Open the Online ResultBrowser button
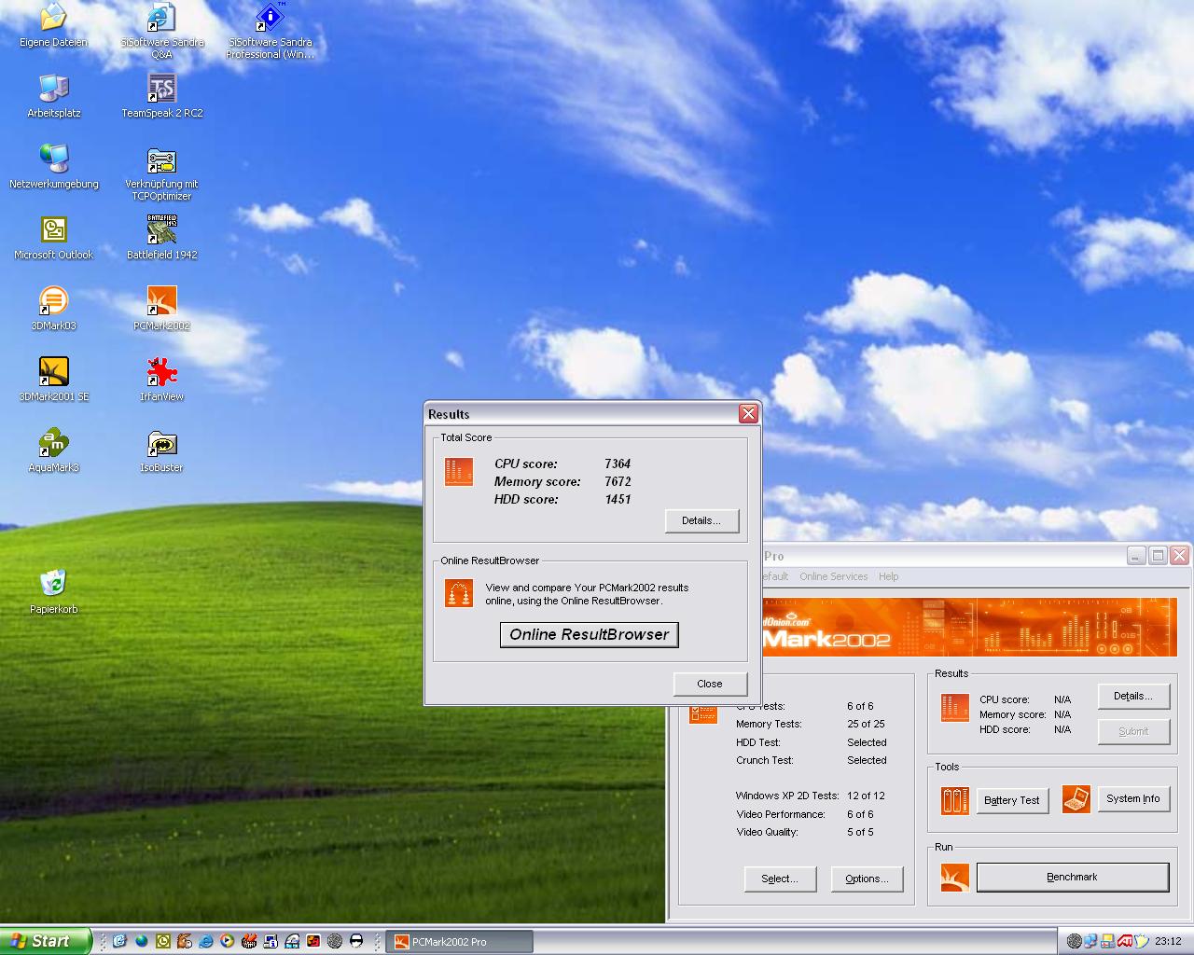Viewport: 1194px width, 955px height. click(x=590, y=634)
